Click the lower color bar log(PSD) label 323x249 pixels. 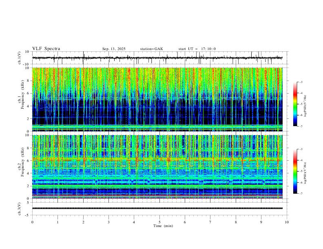(x=305, y=173)
